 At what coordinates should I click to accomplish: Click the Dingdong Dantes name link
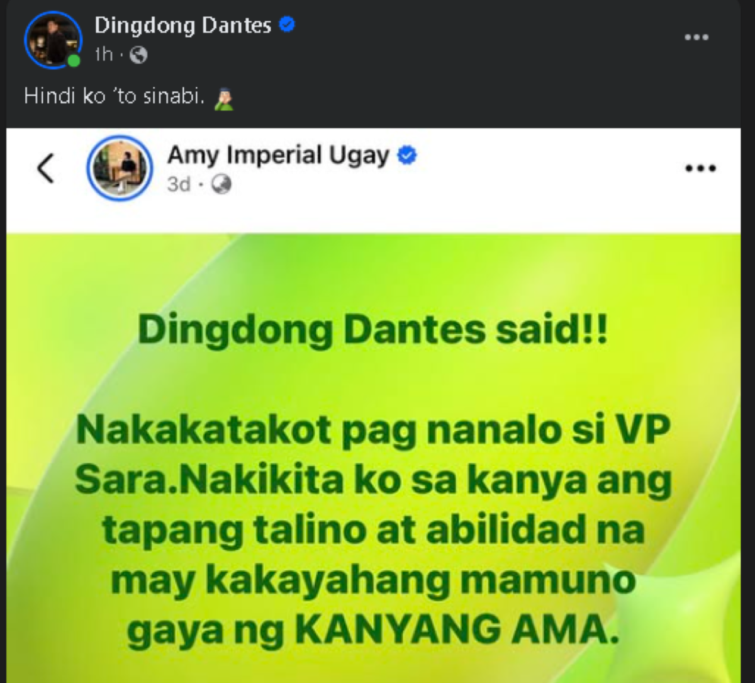click(183, 25)
